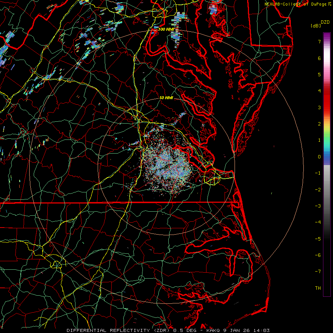Select the -2 dB value on legend
The width and height of the screenshot is (333, 333).
click(318, 190)
